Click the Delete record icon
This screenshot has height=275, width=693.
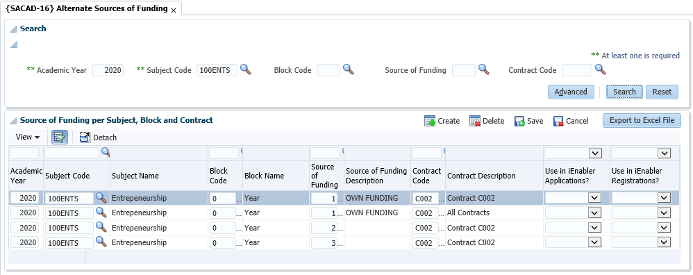475,121
